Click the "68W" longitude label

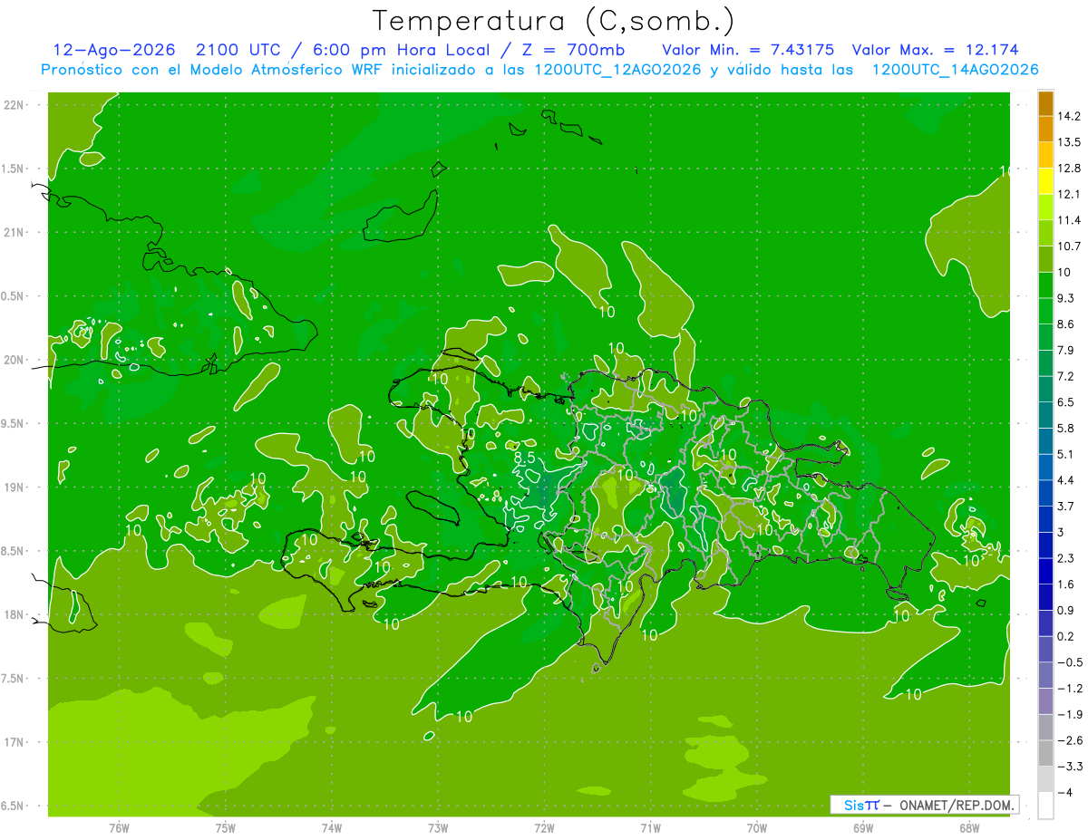point(969,828)
